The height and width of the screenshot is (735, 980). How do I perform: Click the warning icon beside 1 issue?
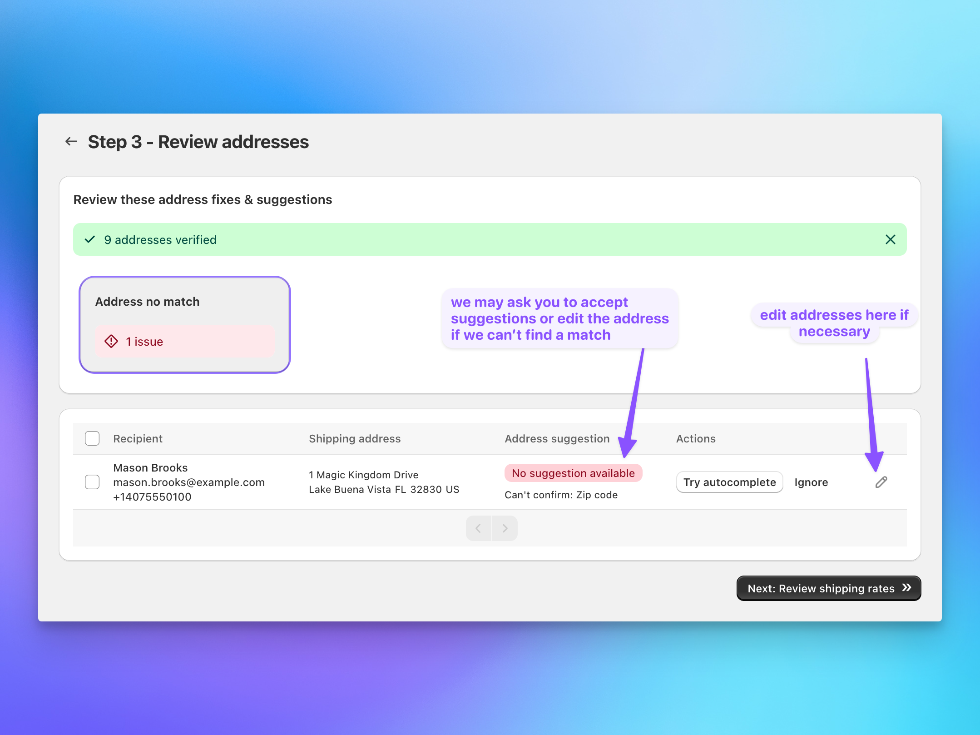pos(110,341)
